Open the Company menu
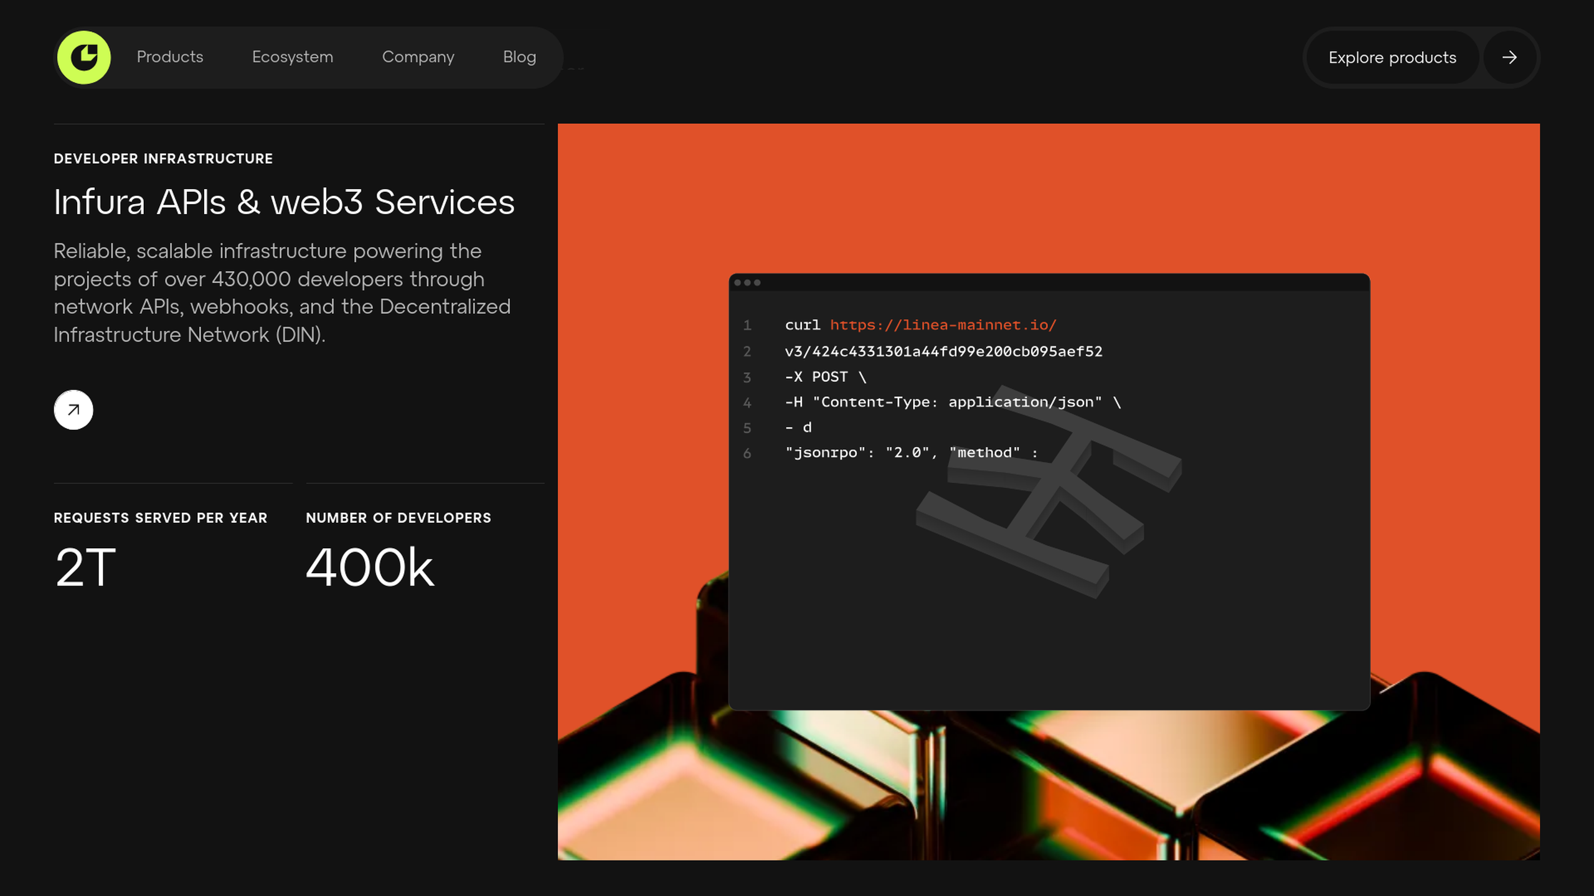The height and width of the screenshot is (896, 1594). pos(418,57)
